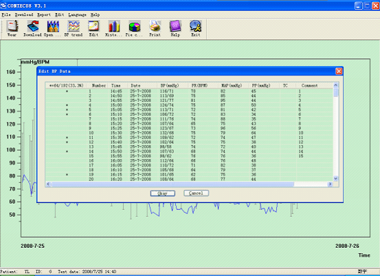Click the Comment column header
The height and width of the screenshot is (276, 380).
coord(314,85)
